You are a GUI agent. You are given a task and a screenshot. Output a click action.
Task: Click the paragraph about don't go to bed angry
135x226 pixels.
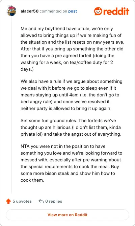pyautogui.click(x=72, y=95)
